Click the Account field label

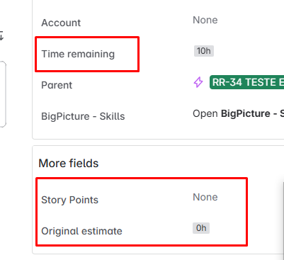click(x=61, y=23)
